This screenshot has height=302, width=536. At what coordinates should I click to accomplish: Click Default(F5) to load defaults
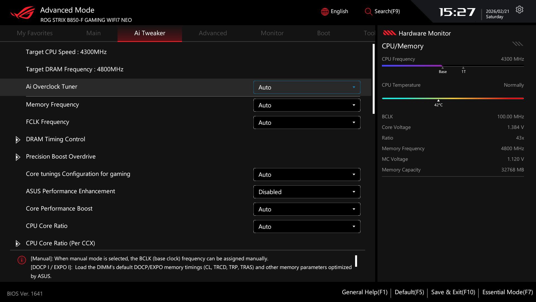point(409,292)
